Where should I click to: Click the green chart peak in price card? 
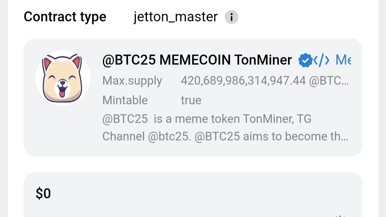point(340,216)
